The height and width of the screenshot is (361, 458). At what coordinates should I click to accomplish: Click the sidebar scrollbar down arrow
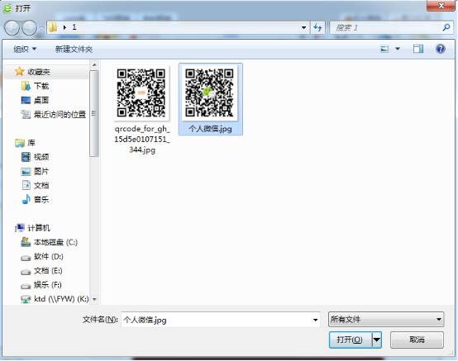pos(94,299)
